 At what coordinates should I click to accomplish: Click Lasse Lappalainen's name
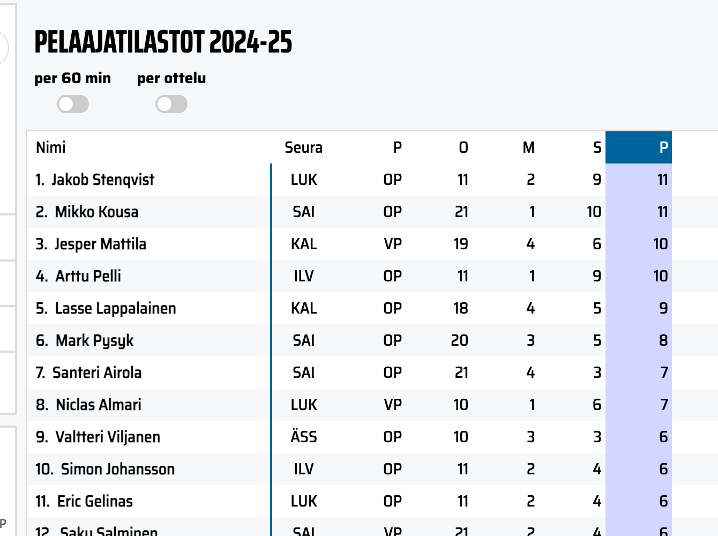115,308
